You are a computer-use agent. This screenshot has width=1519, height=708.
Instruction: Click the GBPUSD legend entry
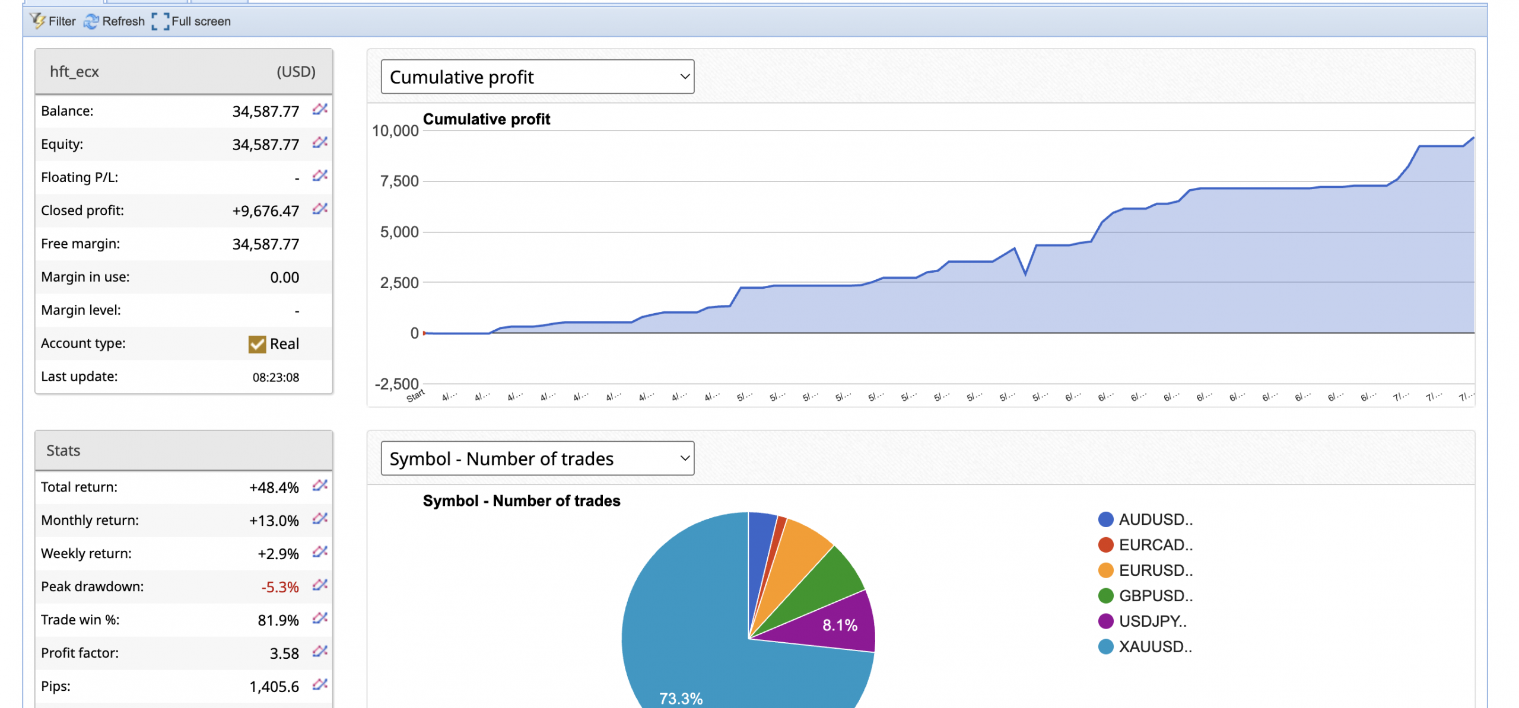[x=1155, y=596]
